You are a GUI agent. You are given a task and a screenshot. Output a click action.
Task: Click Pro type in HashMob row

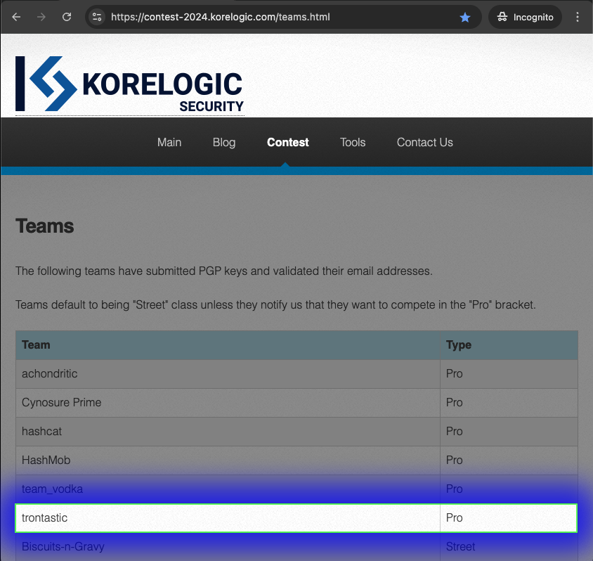pyautogui.click(x=509, y=460)
